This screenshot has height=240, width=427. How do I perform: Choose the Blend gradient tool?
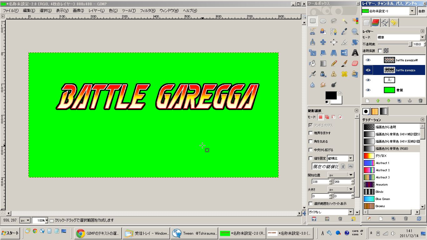323,63
